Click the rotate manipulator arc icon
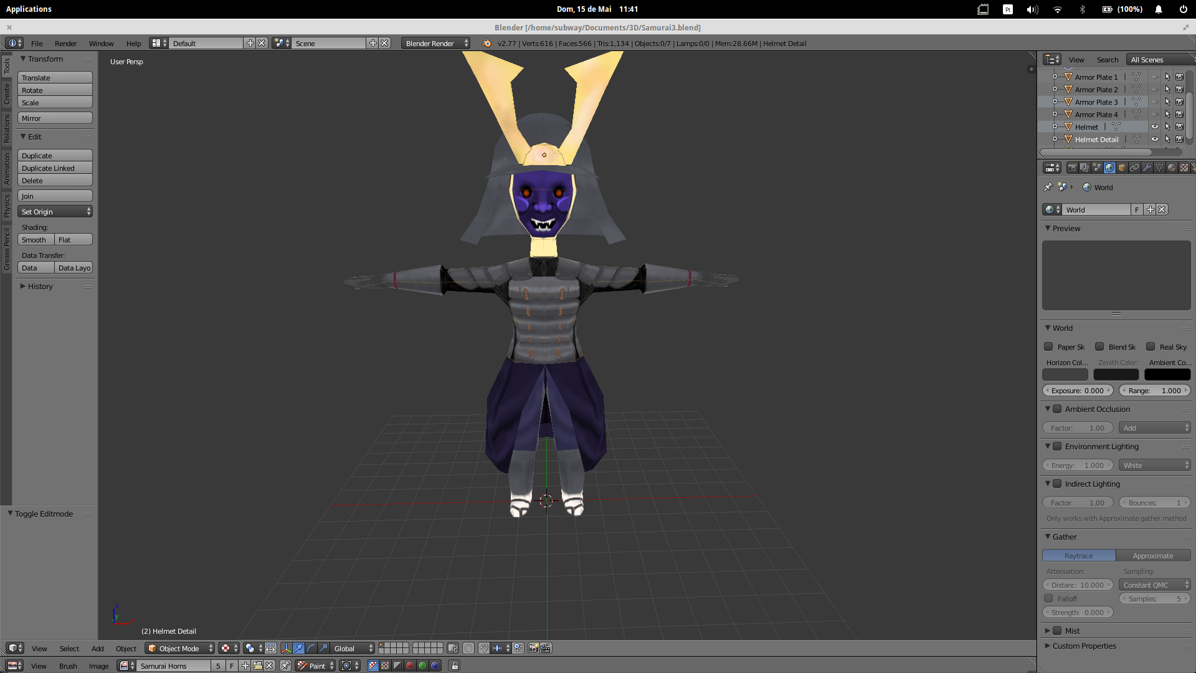Viewport: 1196px width, 673px height. click(311, 648)
